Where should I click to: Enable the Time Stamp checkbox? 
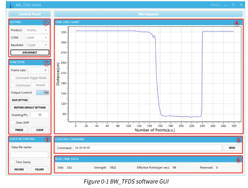pos(12,162)
